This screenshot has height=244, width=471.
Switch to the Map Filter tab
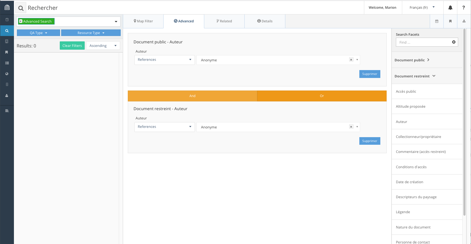[143, 21]
